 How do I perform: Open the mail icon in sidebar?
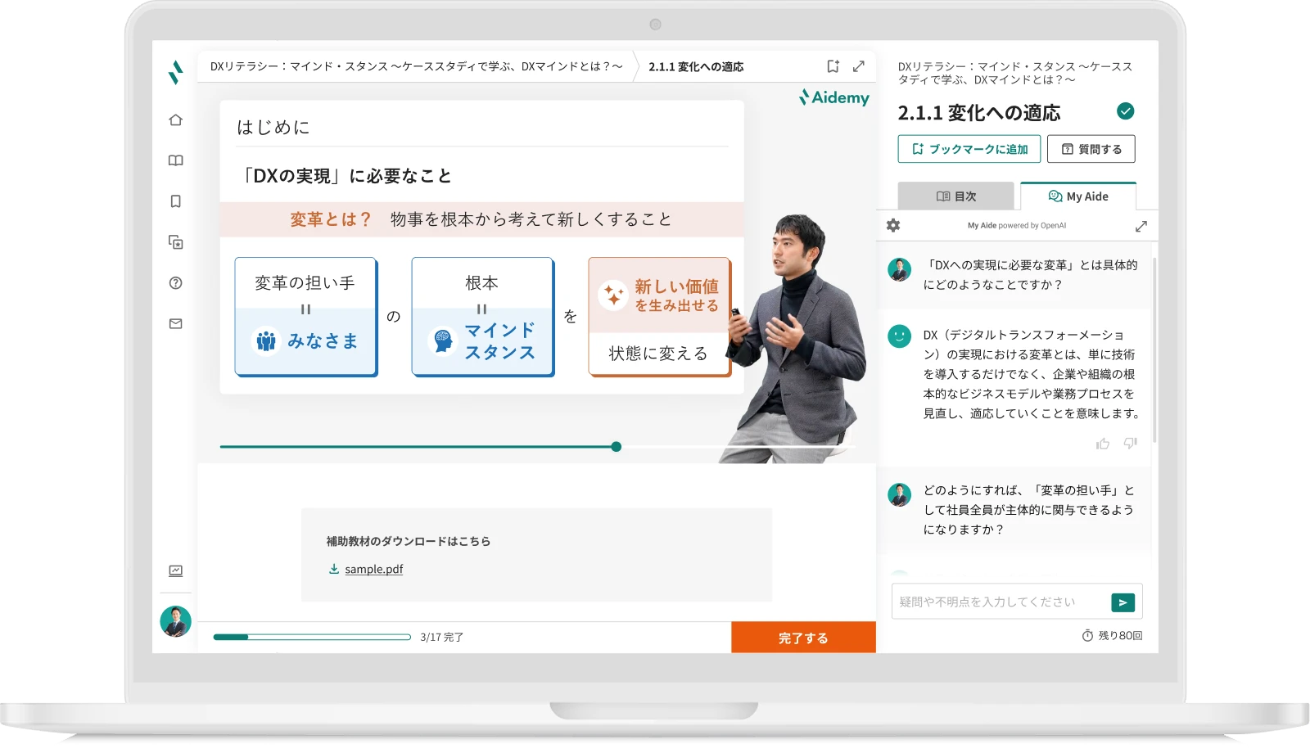click(175, 324)
